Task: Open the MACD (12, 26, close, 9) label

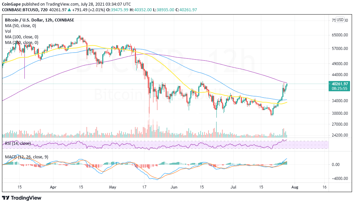Action: [x=26, y=157]
